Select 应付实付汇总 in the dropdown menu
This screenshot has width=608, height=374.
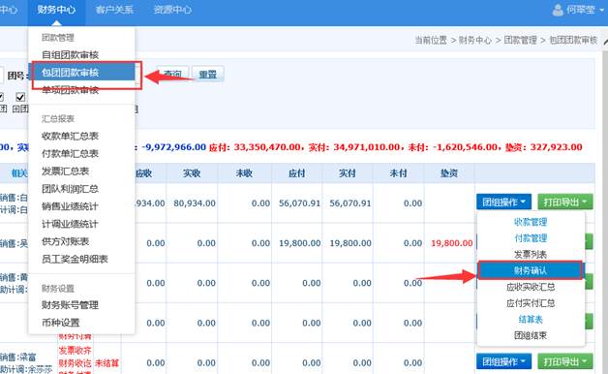point(531,303)
